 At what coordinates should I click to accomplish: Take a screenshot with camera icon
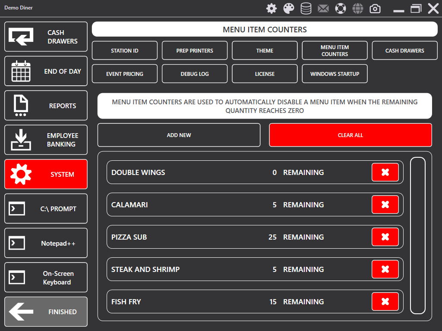point(375,9)
